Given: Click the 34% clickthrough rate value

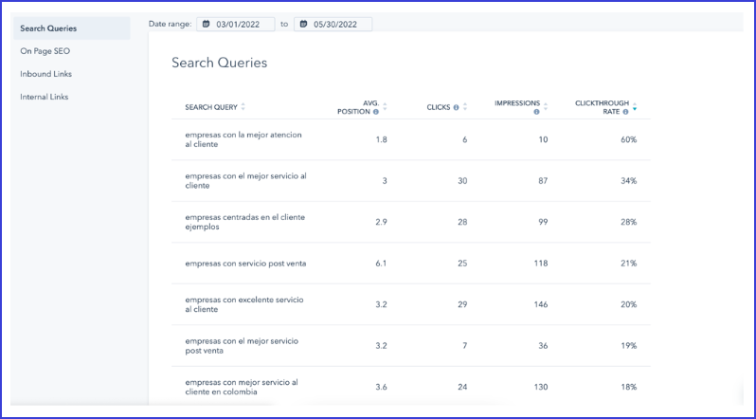Looking at the screenshot, I should click(x=629, y=181).
